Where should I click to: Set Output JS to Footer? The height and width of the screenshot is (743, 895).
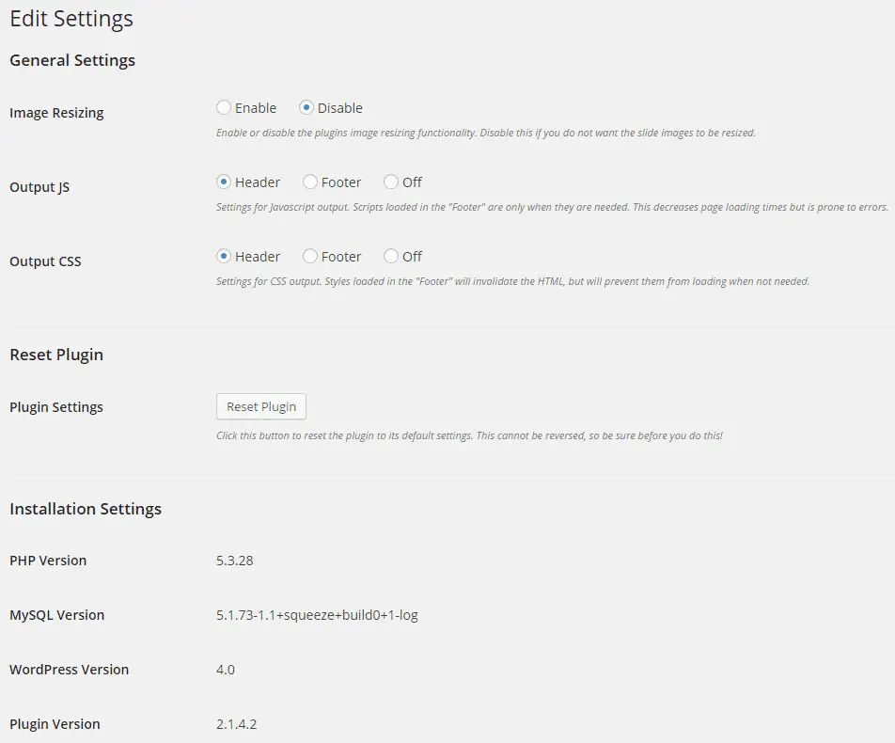click(310, 182)
